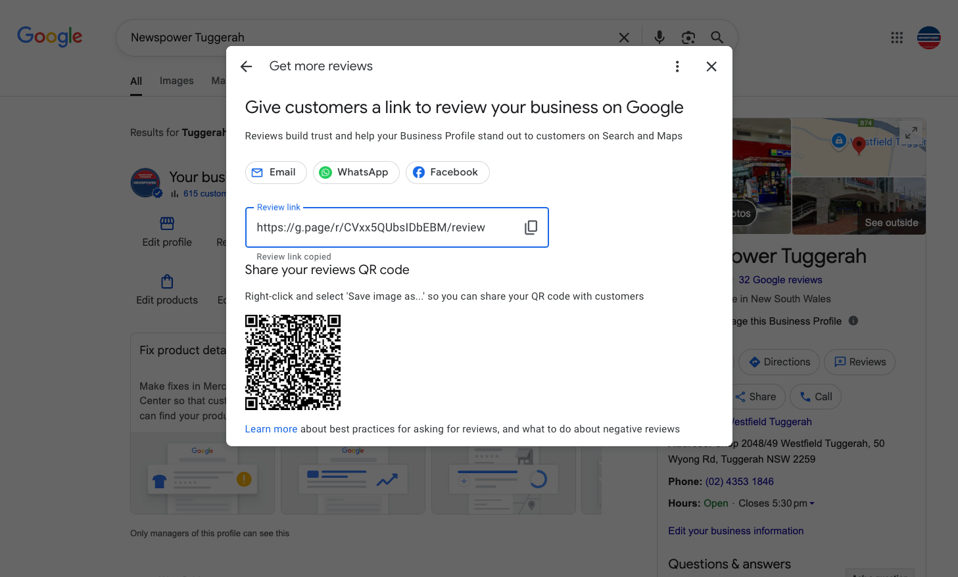
Task: Share the review link via WhatsApp
Action: (356, 172)
